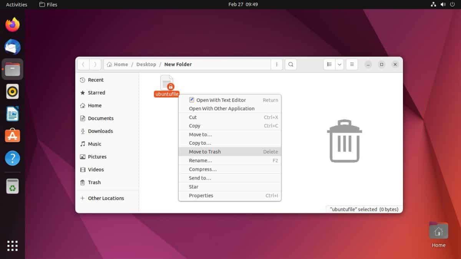This screenshot has width=461, height=259.
Task: Open Recent in the sidebar
Action: click(107, 80)
